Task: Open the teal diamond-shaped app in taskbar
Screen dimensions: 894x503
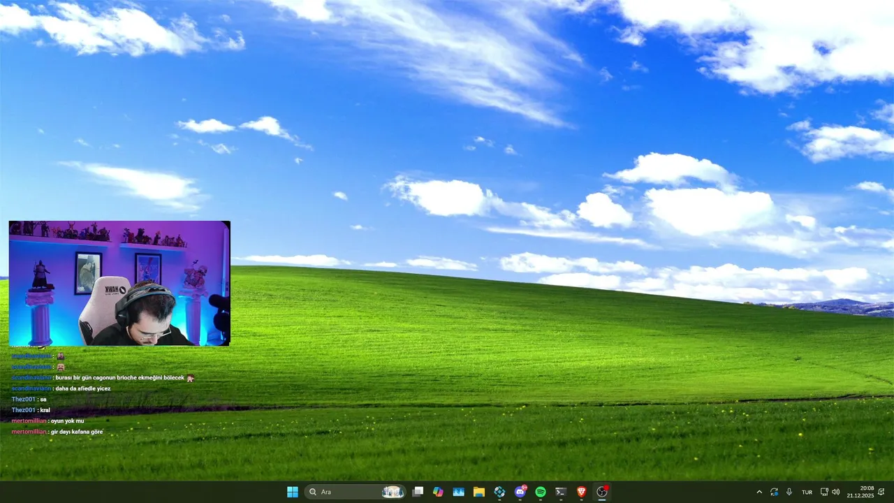Action: tap(499, 492)
